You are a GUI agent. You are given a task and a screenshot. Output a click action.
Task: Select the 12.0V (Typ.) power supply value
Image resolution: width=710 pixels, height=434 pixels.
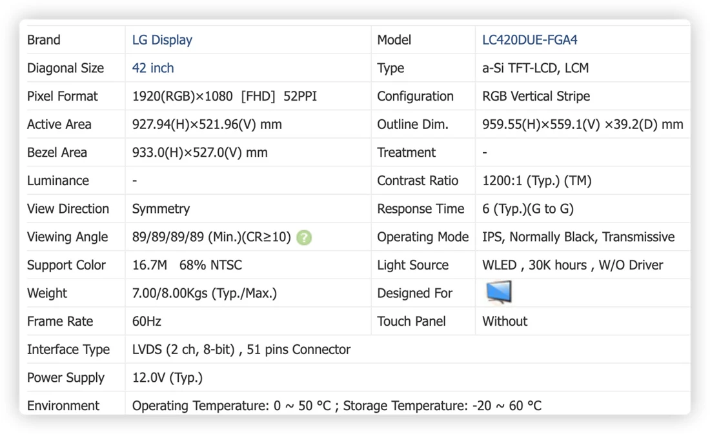[x=168, y=377]
